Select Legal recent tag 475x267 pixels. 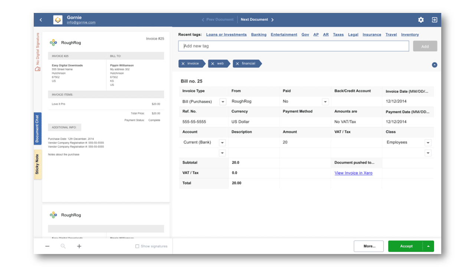pyautogui.click(x=353, y=34)
